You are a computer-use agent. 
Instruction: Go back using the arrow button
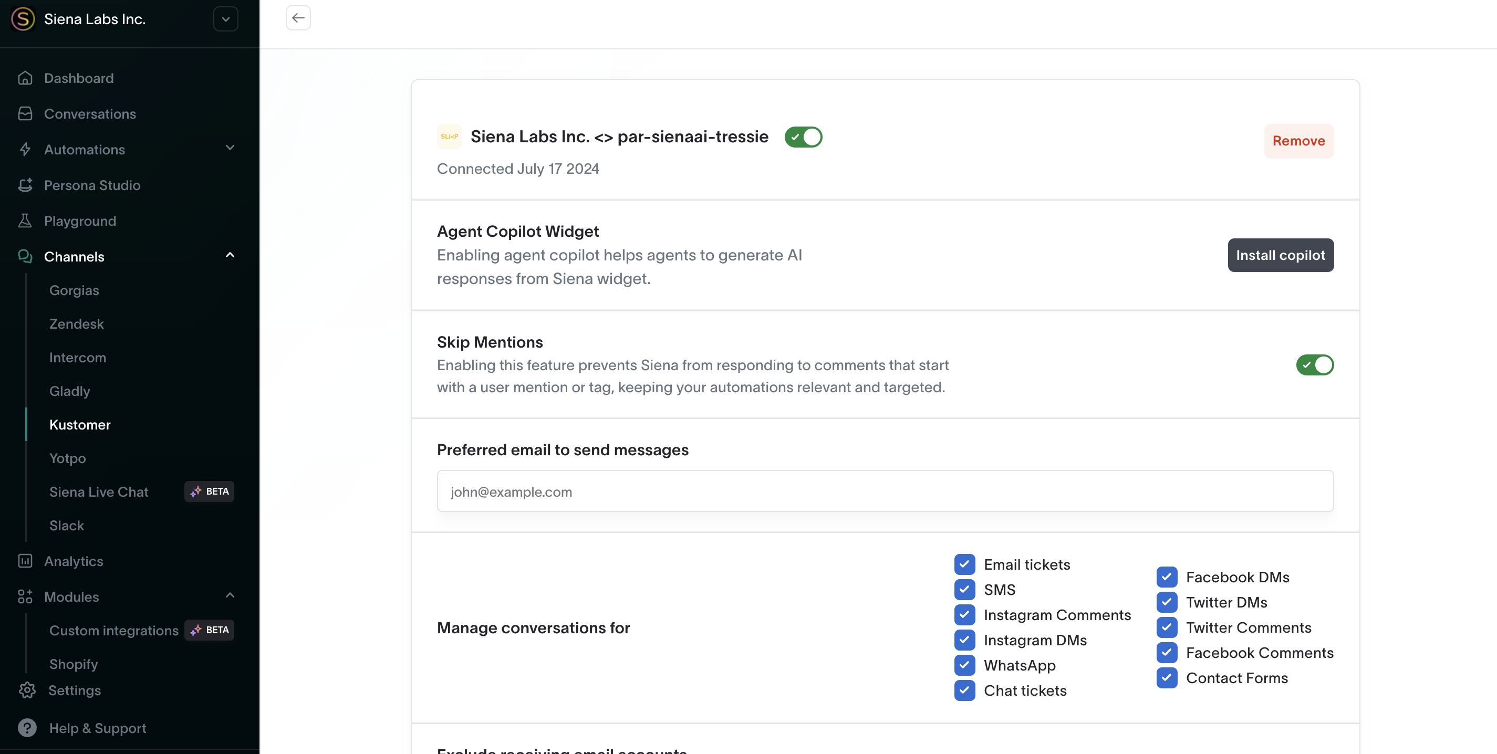(298, 18)
